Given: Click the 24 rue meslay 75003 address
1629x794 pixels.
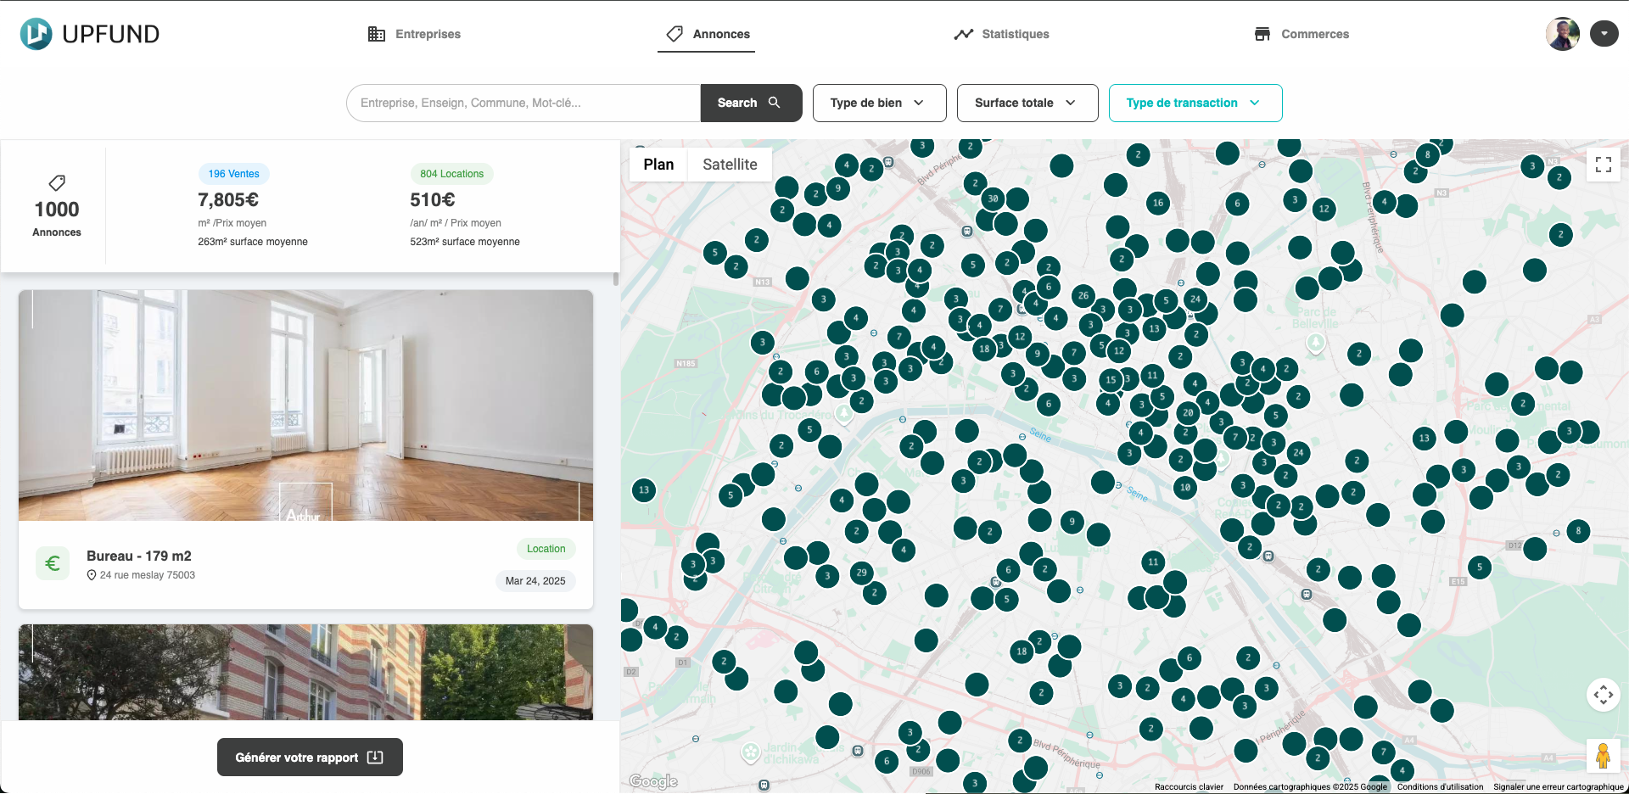Looking at the screenshot, I should tap(148, 575).
